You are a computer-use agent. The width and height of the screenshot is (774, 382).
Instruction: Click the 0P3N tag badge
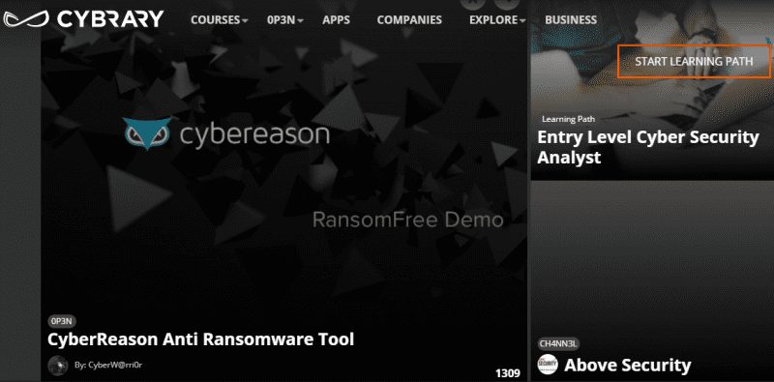(x=62, y=322)
